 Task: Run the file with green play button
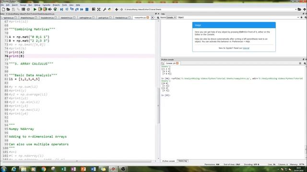pyautogui.click(x=35, y=10)
